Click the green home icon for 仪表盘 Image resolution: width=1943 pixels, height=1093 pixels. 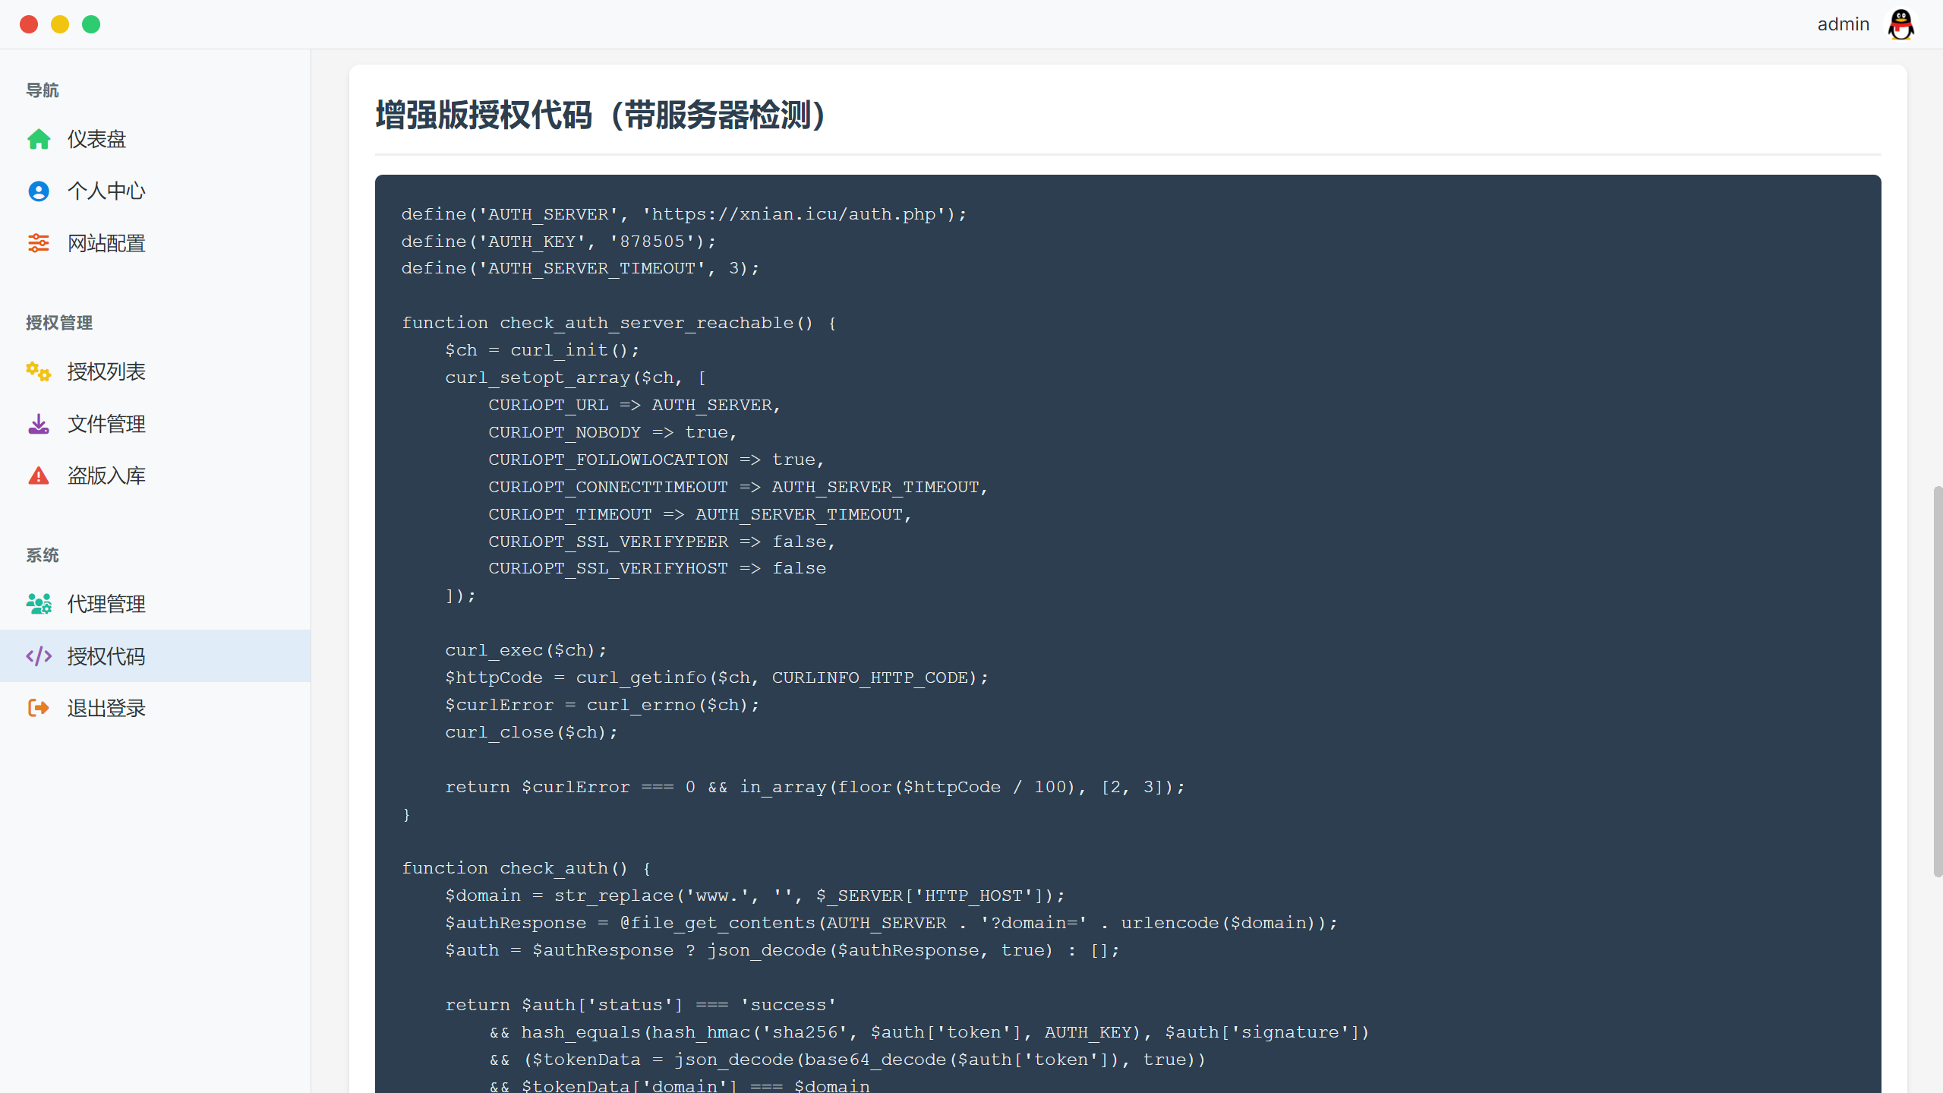[39, 140]
